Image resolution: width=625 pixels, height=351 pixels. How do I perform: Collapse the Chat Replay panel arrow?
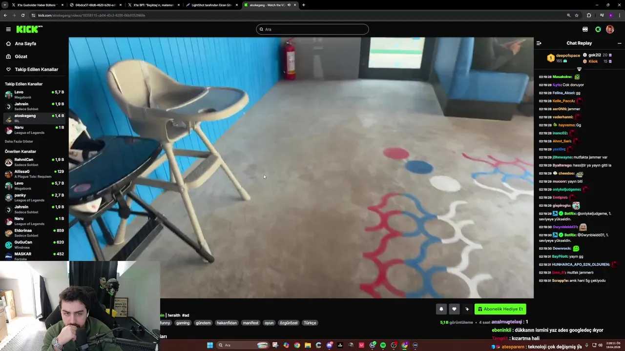pyautogui.click(x=539, y=43)
